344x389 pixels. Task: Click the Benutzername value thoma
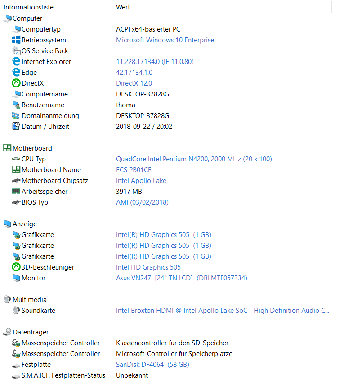(x=126, y=105)
